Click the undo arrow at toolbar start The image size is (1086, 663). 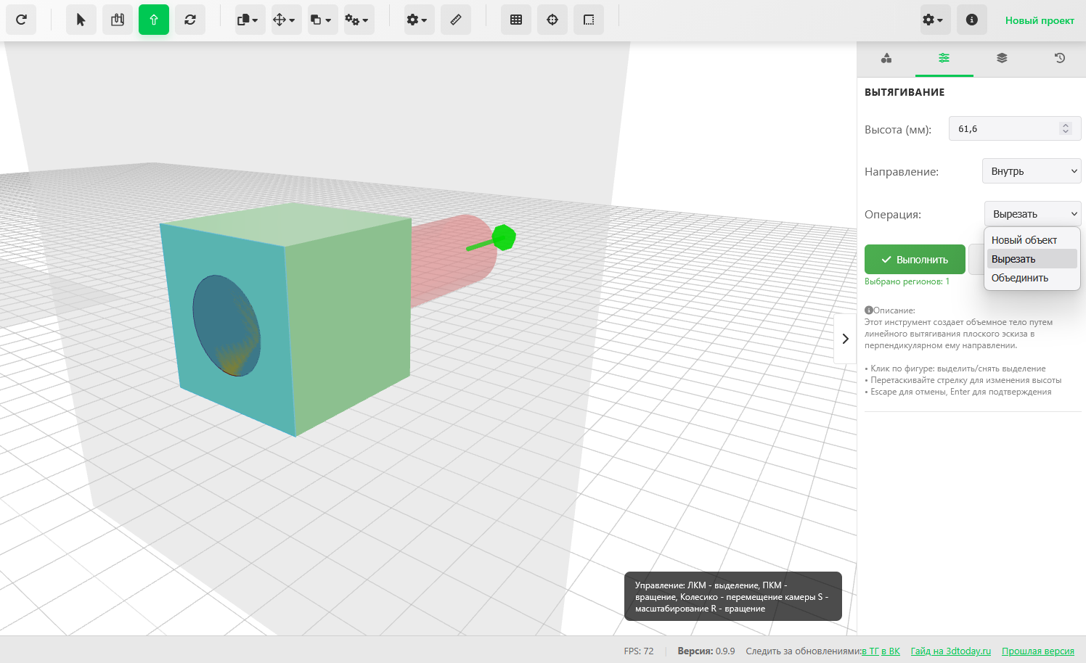pyautogui.click(x=21, y=20)
